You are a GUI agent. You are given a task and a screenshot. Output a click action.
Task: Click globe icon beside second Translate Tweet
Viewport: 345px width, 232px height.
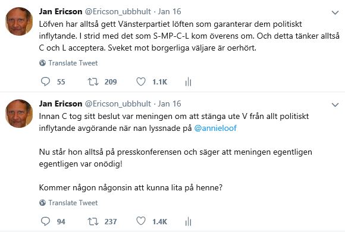[42, 203]
